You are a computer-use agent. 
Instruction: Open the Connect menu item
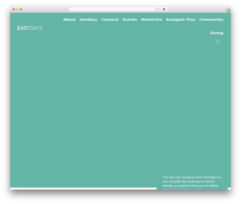(110, 19)
